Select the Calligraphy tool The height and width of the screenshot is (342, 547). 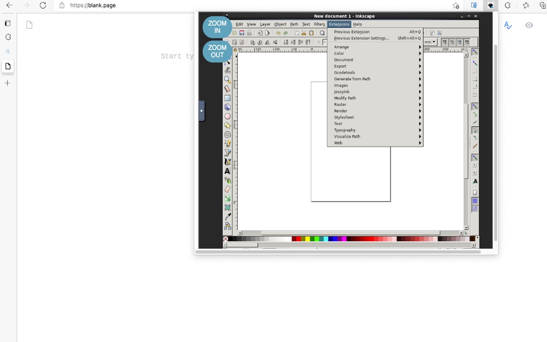click(227, 162)
